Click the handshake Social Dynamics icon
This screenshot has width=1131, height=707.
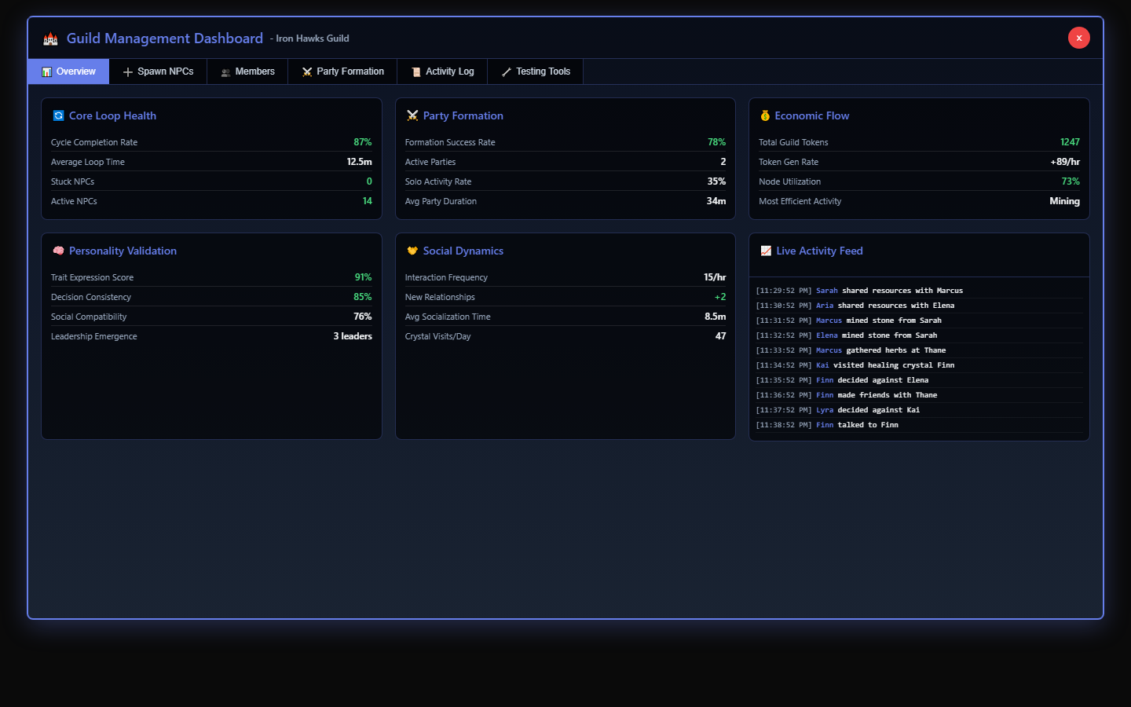[x=412, y=251]
